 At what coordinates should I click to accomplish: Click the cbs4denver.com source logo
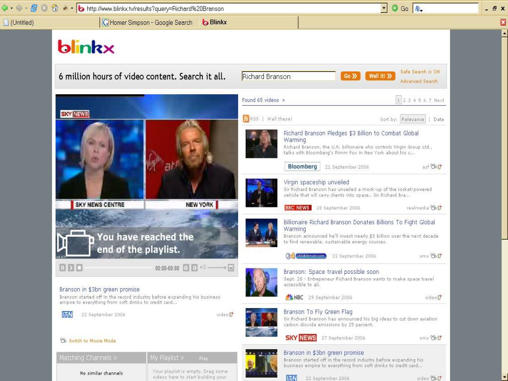click(x=306, y=255)
